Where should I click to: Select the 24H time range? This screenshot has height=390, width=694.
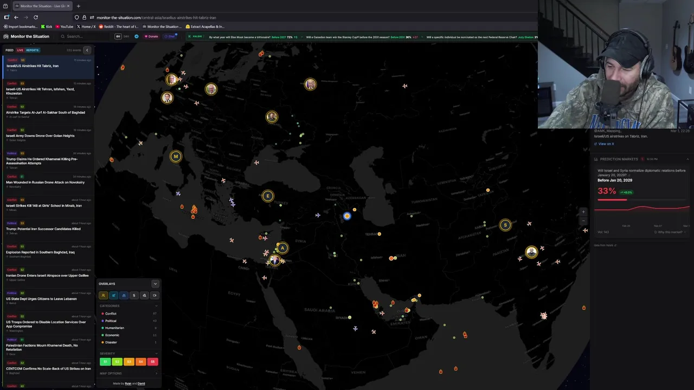click(x=126, y=36)
